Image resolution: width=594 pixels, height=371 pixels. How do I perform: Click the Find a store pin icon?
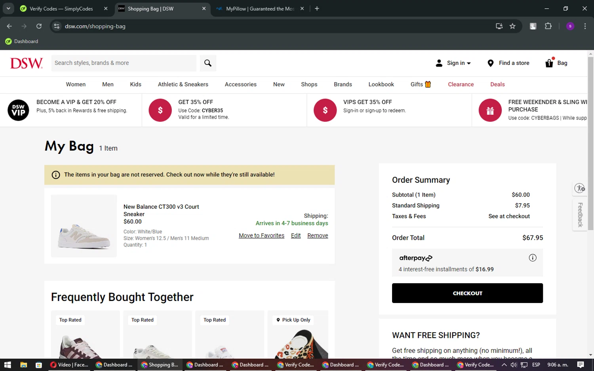pos(490,63)
